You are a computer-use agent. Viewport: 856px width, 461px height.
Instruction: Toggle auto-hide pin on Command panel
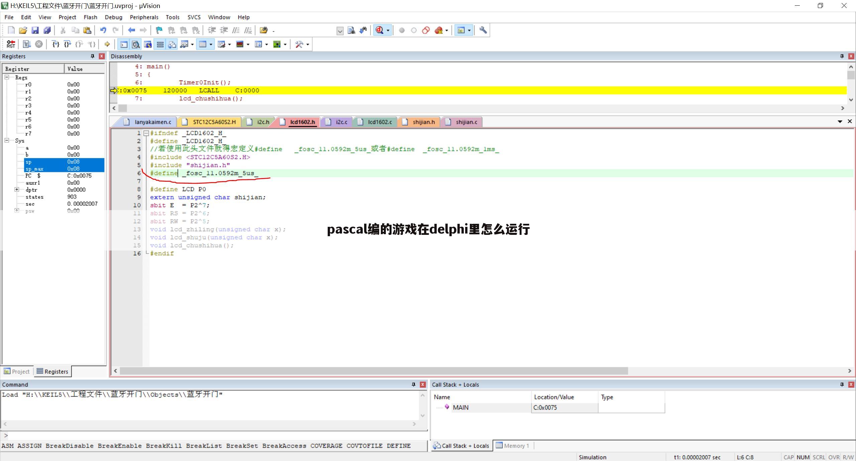(x=414, y=385)
